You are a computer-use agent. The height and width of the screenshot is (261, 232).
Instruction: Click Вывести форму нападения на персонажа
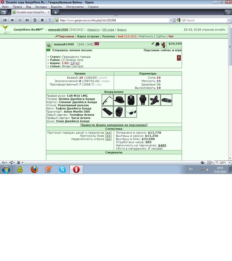[x=114, y=125]
